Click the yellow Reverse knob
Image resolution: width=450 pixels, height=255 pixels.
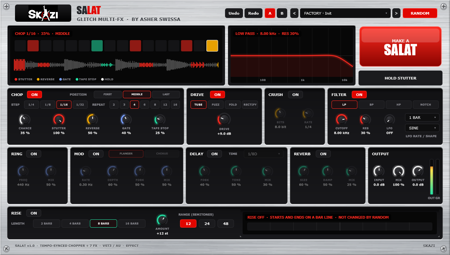click(x=93, y=120)
